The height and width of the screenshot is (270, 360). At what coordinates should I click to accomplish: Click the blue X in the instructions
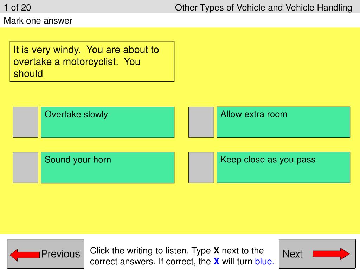(217, 262)
